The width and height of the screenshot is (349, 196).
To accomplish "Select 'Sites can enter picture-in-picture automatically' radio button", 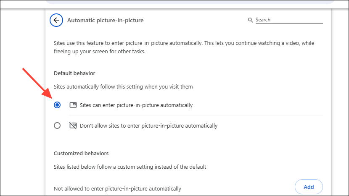I will pos(57,105).
